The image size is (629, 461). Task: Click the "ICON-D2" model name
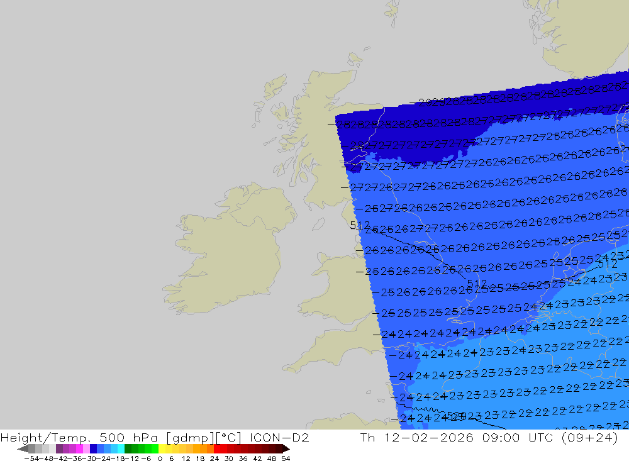[279, 437]
